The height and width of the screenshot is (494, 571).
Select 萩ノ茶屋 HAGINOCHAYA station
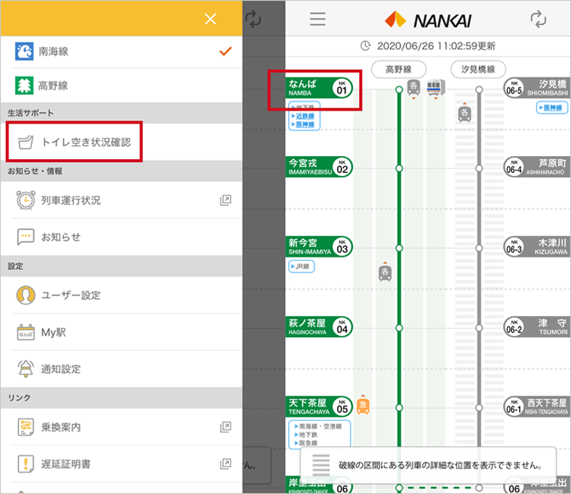[x=319, y=327]
